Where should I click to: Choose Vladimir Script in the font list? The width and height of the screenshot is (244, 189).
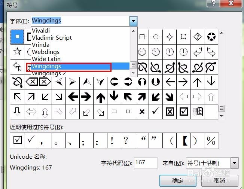80,38
